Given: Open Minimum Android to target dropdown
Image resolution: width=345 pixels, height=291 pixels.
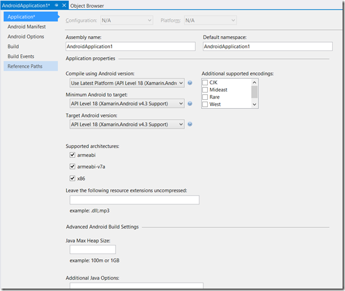Looking at the screenshot, I should coord(127,103).
